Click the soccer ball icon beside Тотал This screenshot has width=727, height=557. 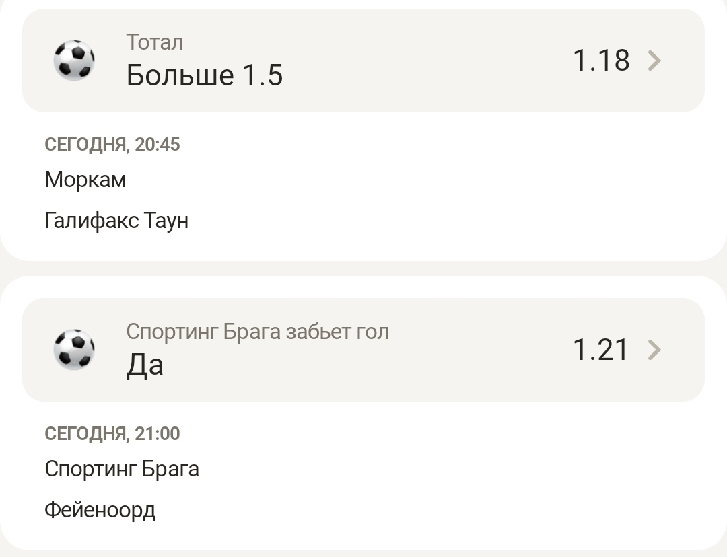click(x=74, y=61)
